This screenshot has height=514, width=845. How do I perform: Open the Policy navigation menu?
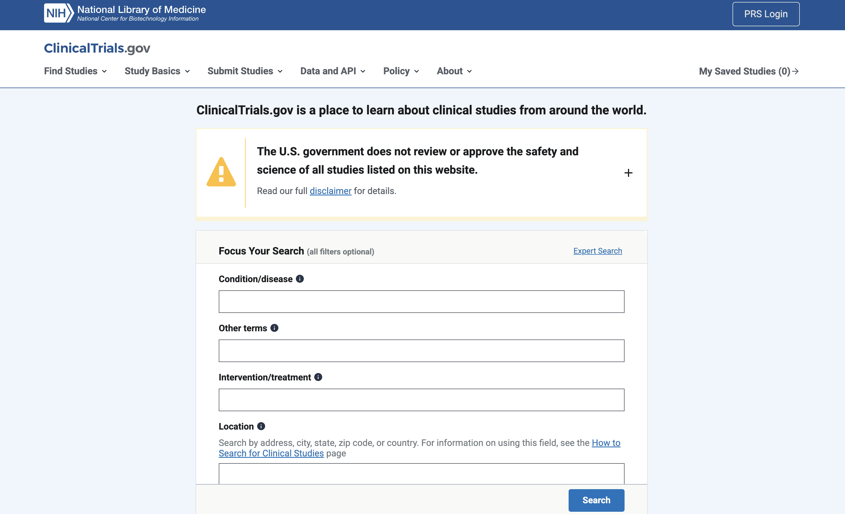pos(401,71)
